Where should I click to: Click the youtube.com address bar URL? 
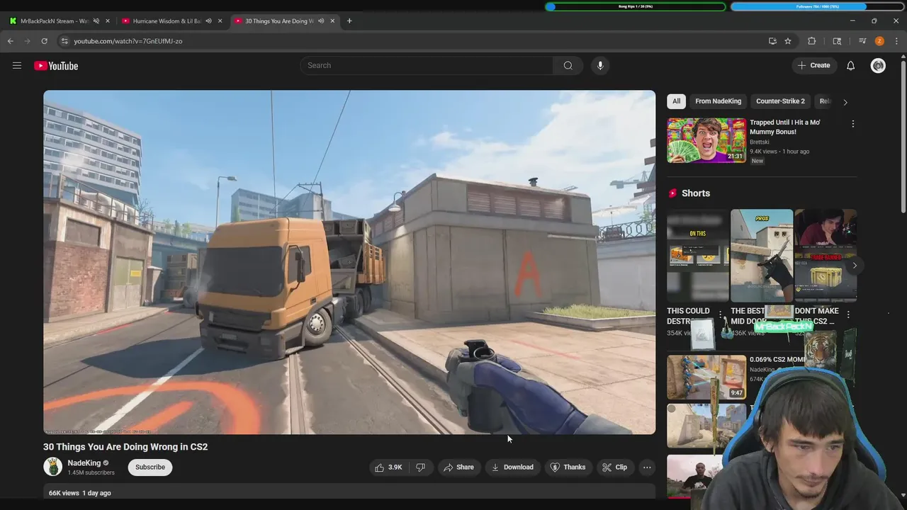[x=128, y=41]
